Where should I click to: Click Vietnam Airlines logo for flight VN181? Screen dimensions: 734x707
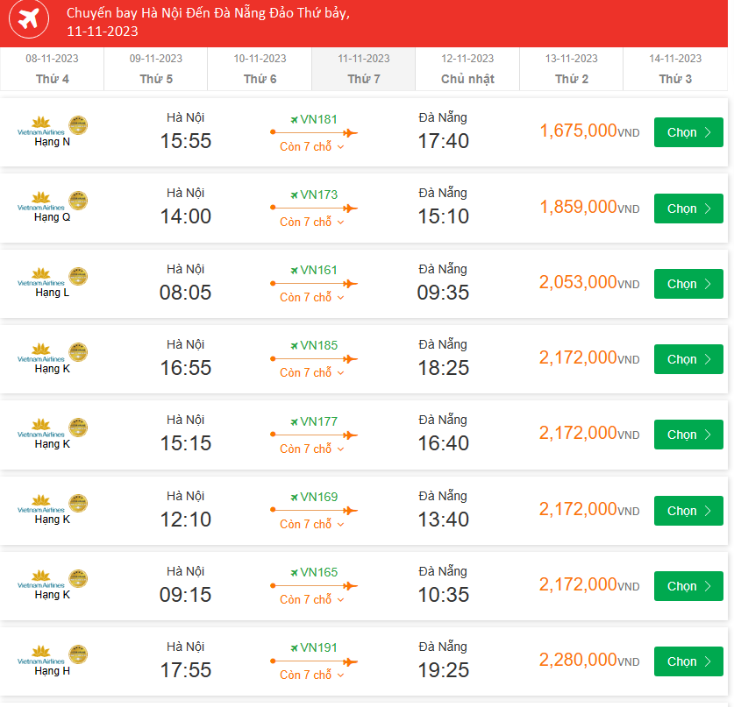[x=41, y=126]
